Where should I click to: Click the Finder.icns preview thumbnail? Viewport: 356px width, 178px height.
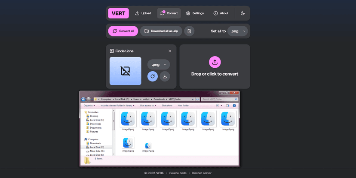(125, 71)
